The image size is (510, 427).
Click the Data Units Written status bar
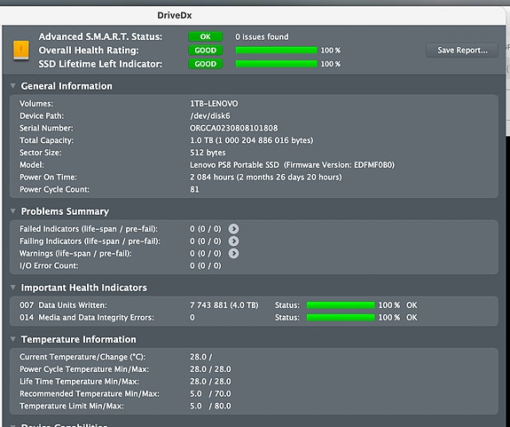pyautogui.click(x=341, y=305)
